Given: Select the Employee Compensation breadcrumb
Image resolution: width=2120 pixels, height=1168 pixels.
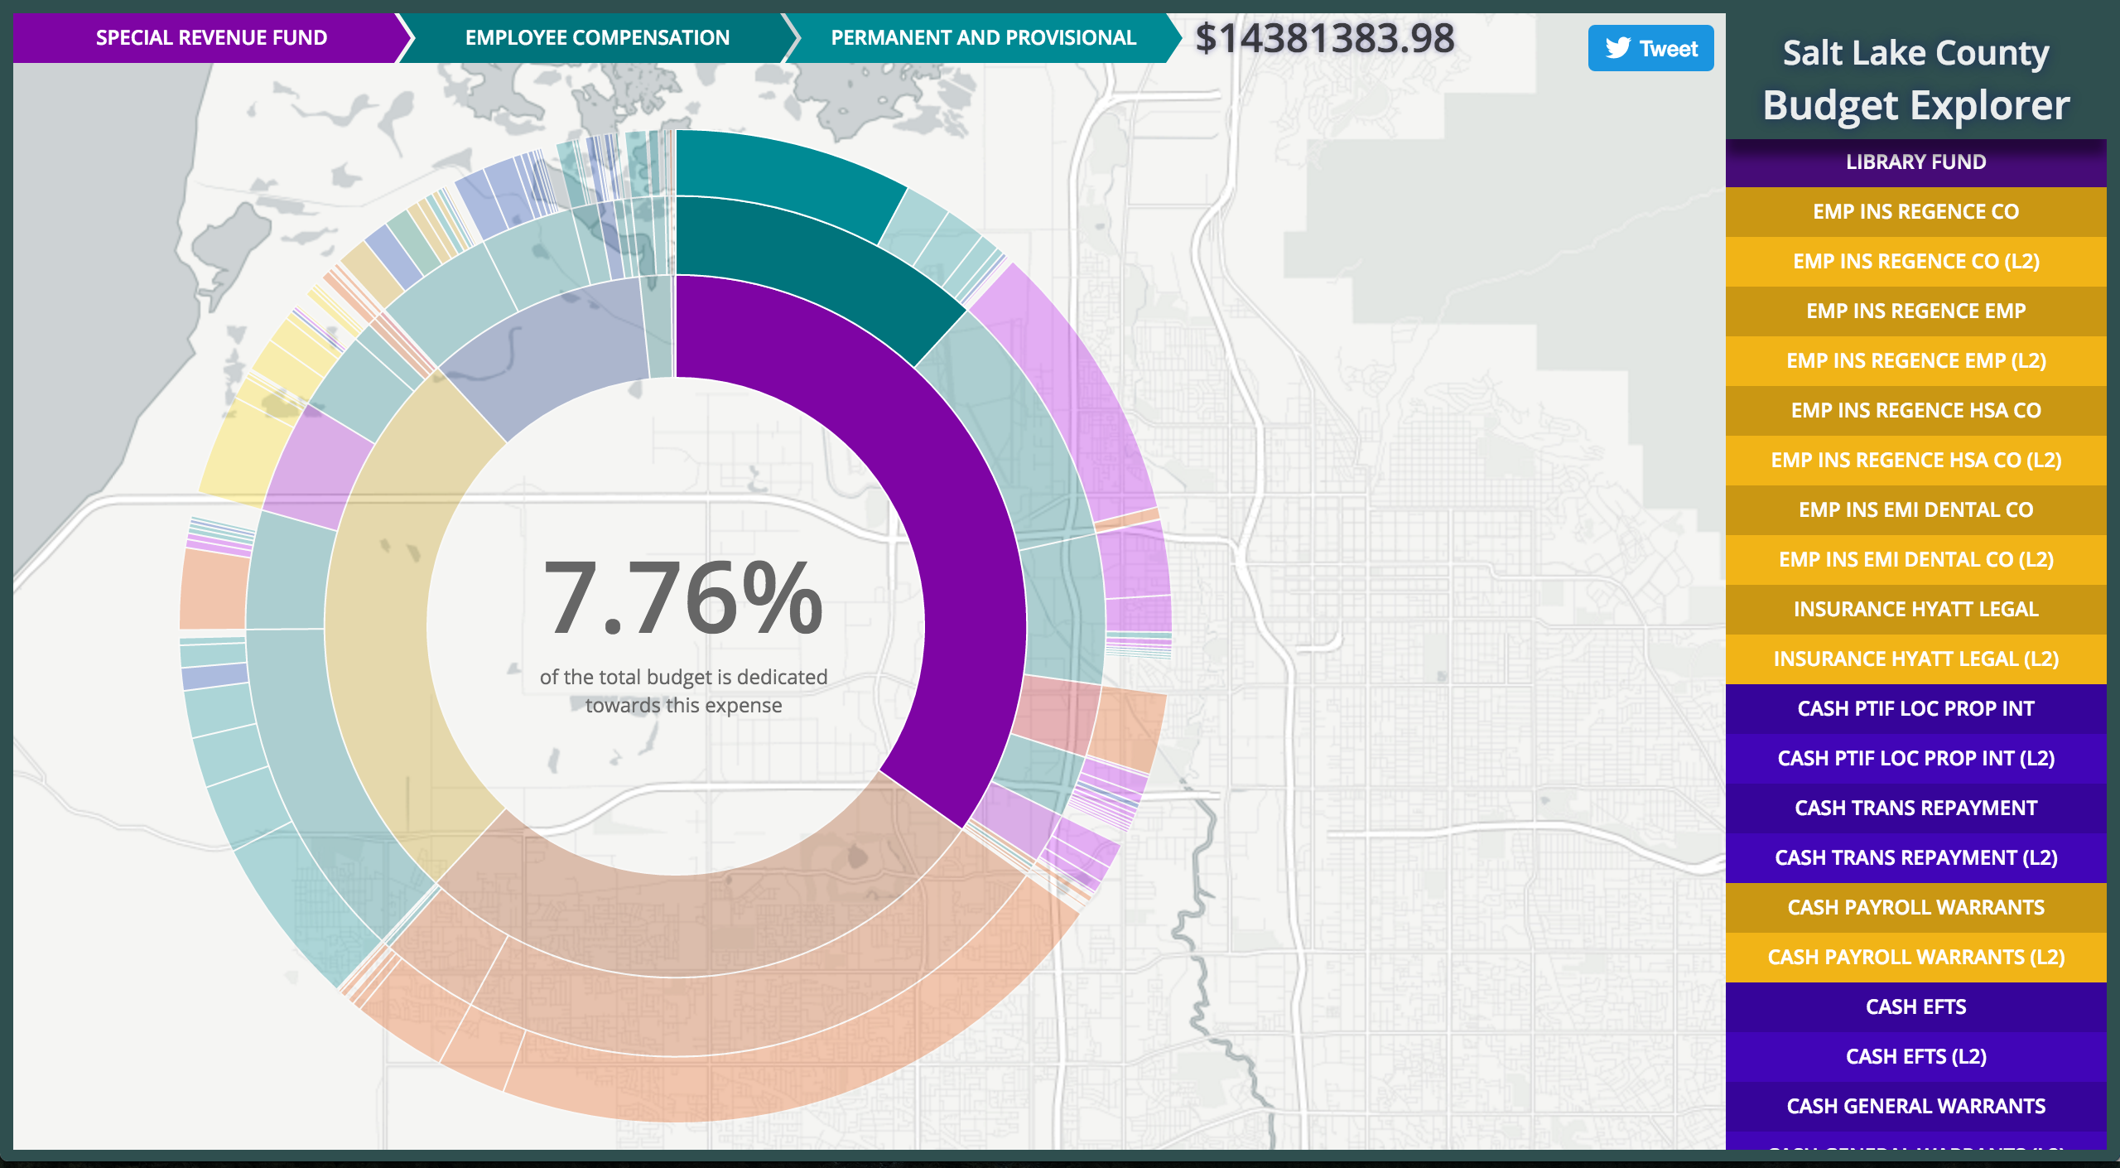Looking at the screenshot, I should tap(596, 38).
